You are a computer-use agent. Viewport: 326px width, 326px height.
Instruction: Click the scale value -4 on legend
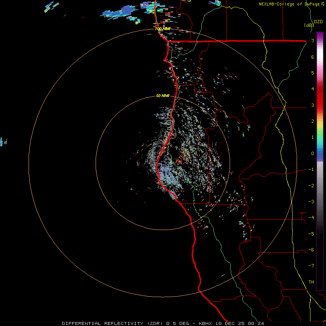pyautogui.click(x=311, y=218)
